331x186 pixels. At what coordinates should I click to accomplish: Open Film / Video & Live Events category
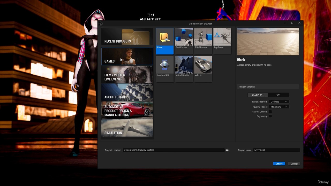pyautogui.click(x=127, y=74)
